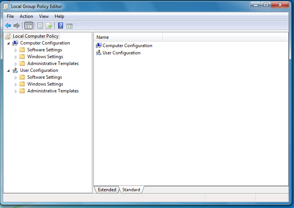294x208 pixels.
Task: Open the File menu
Action: [10, 16]
